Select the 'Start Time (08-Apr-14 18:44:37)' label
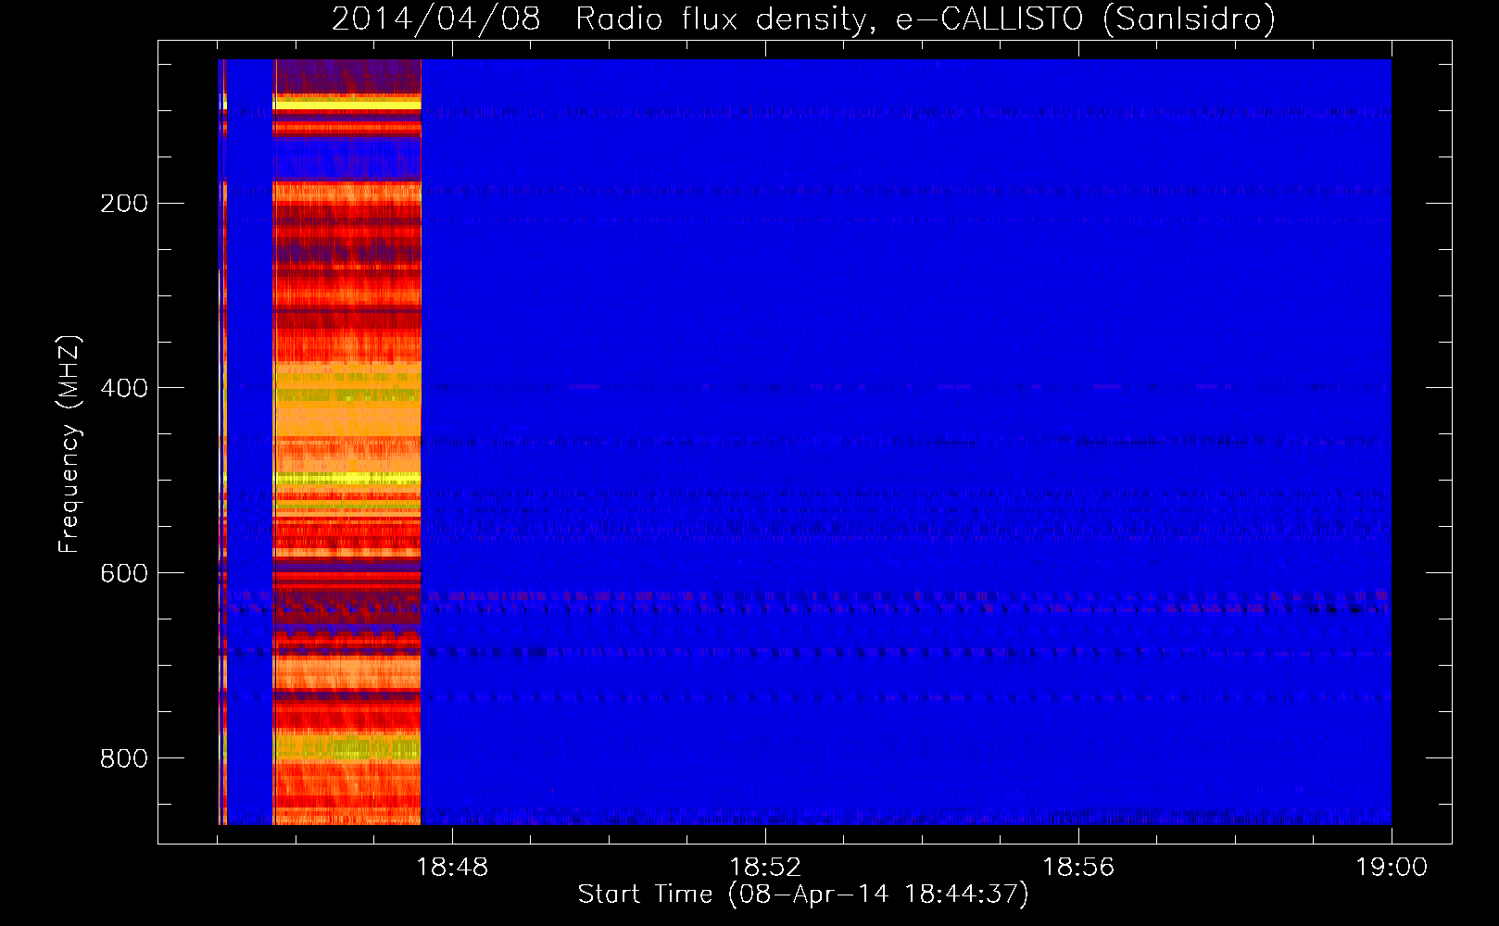 coord(803,895)
